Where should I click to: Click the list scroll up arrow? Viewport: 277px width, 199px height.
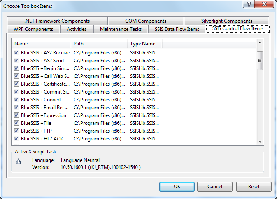pos(260,42)
